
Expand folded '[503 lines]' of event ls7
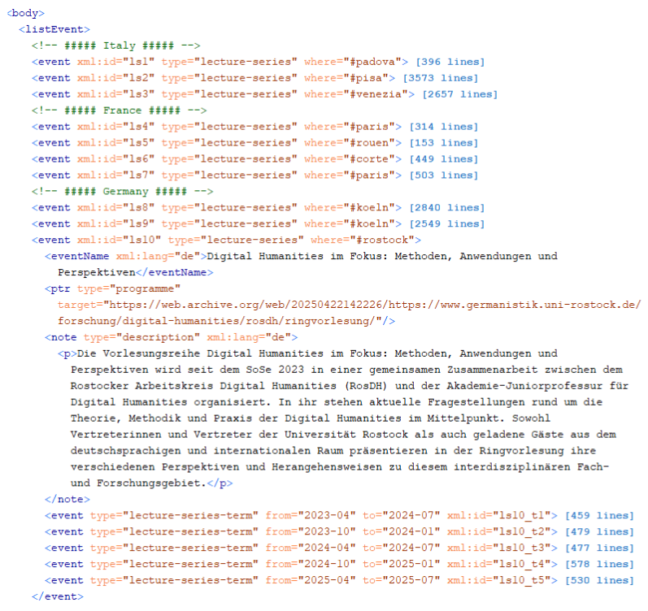(444, 175)
